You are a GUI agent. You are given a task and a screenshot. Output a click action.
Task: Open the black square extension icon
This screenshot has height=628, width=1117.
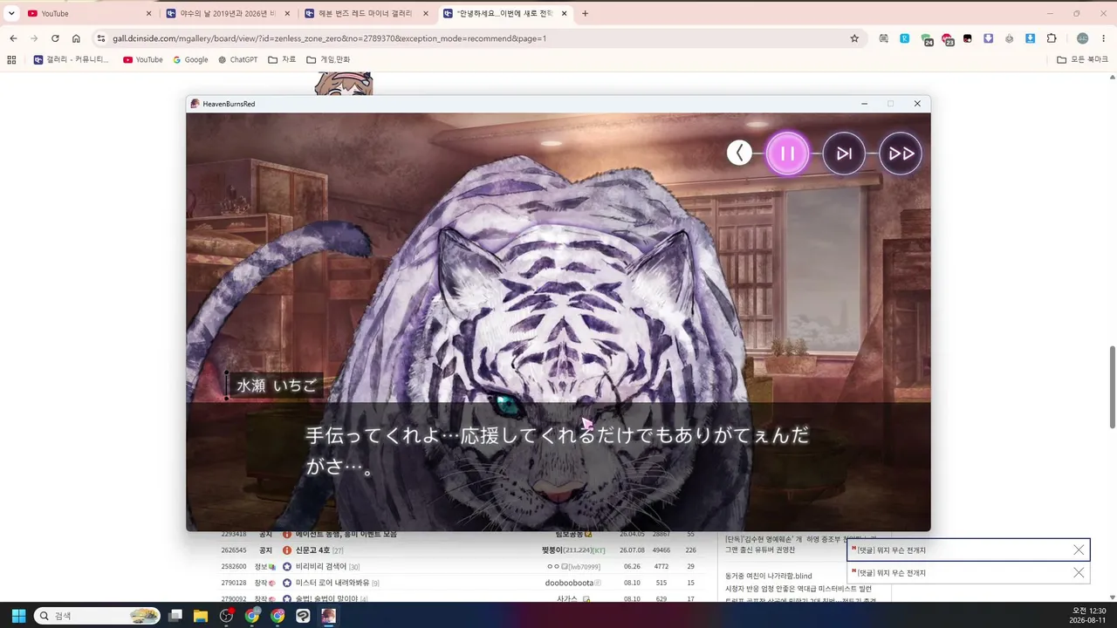(x=968, y=38)
